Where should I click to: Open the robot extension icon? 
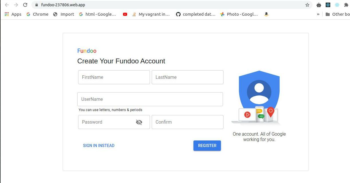[x=319, y=5]
